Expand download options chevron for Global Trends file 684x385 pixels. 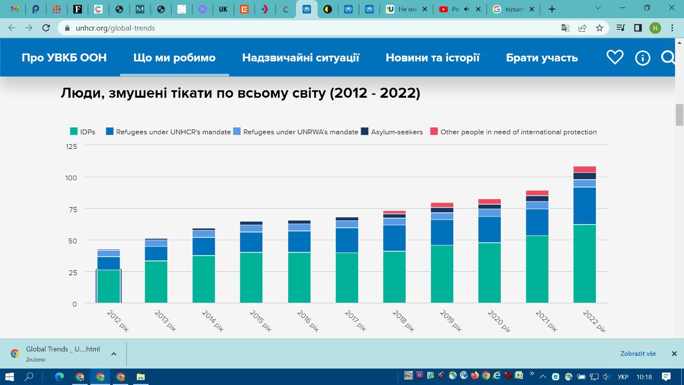(x=114, y=354)
